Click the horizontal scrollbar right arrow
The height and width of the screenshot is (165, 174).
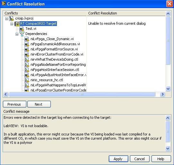[x=162, y=94]
